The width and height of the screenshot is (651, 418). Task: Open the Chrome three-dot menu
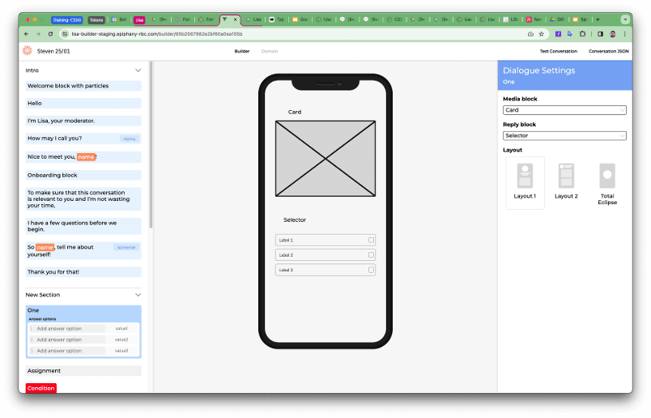point(624,34)
